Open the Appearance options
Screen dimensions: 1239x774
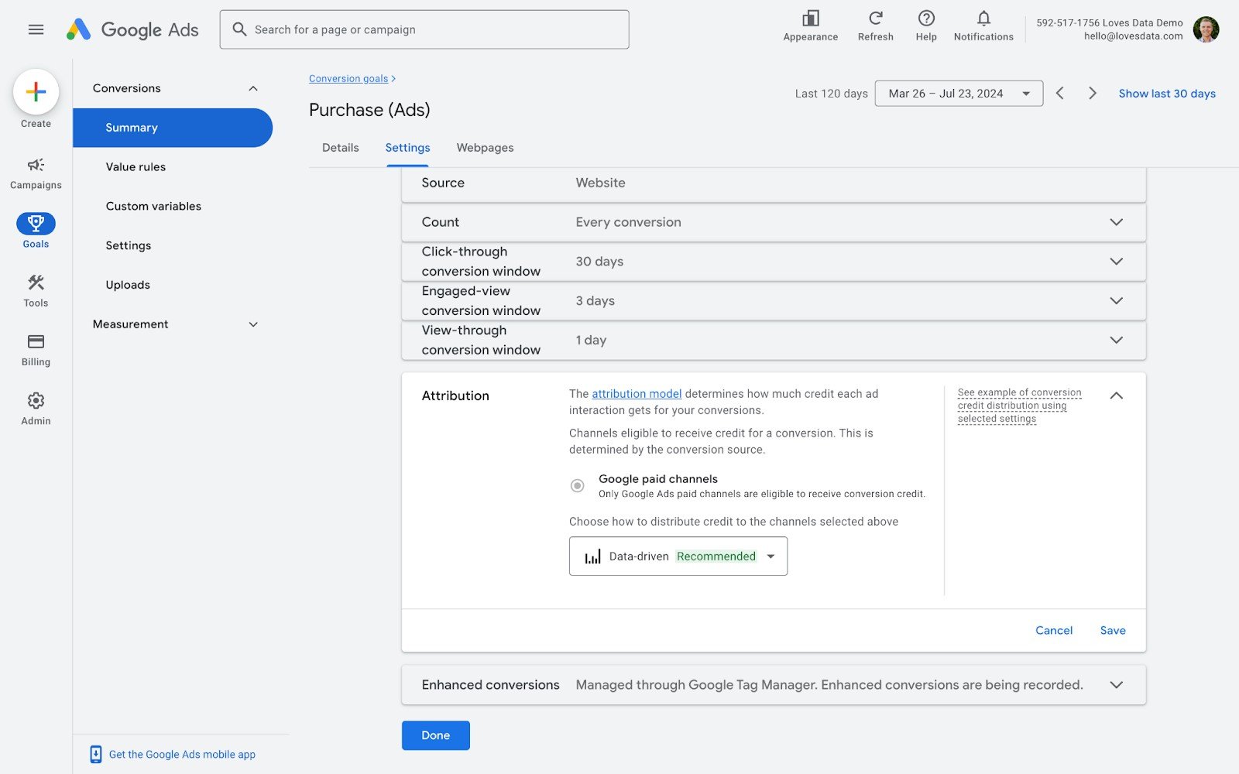[810, 26]
